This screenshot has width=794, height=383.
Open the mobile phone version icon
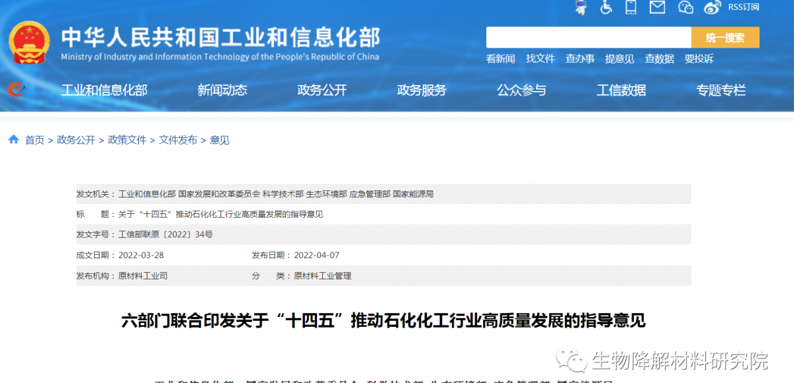pyautogui.click(x=631, y=7)
